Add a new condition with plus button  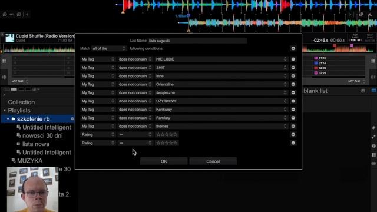point(293,48)
